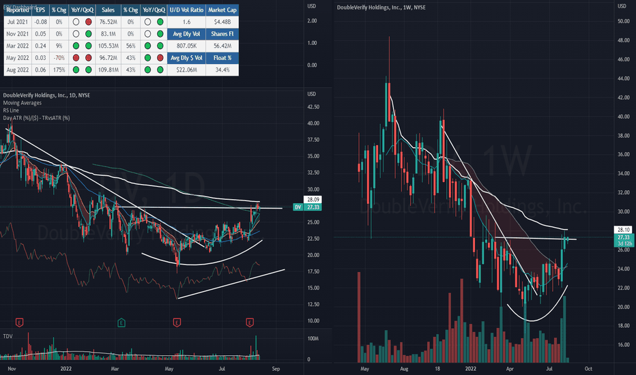
Task: Click the 76.52M sales value
Action: (109, 22)
